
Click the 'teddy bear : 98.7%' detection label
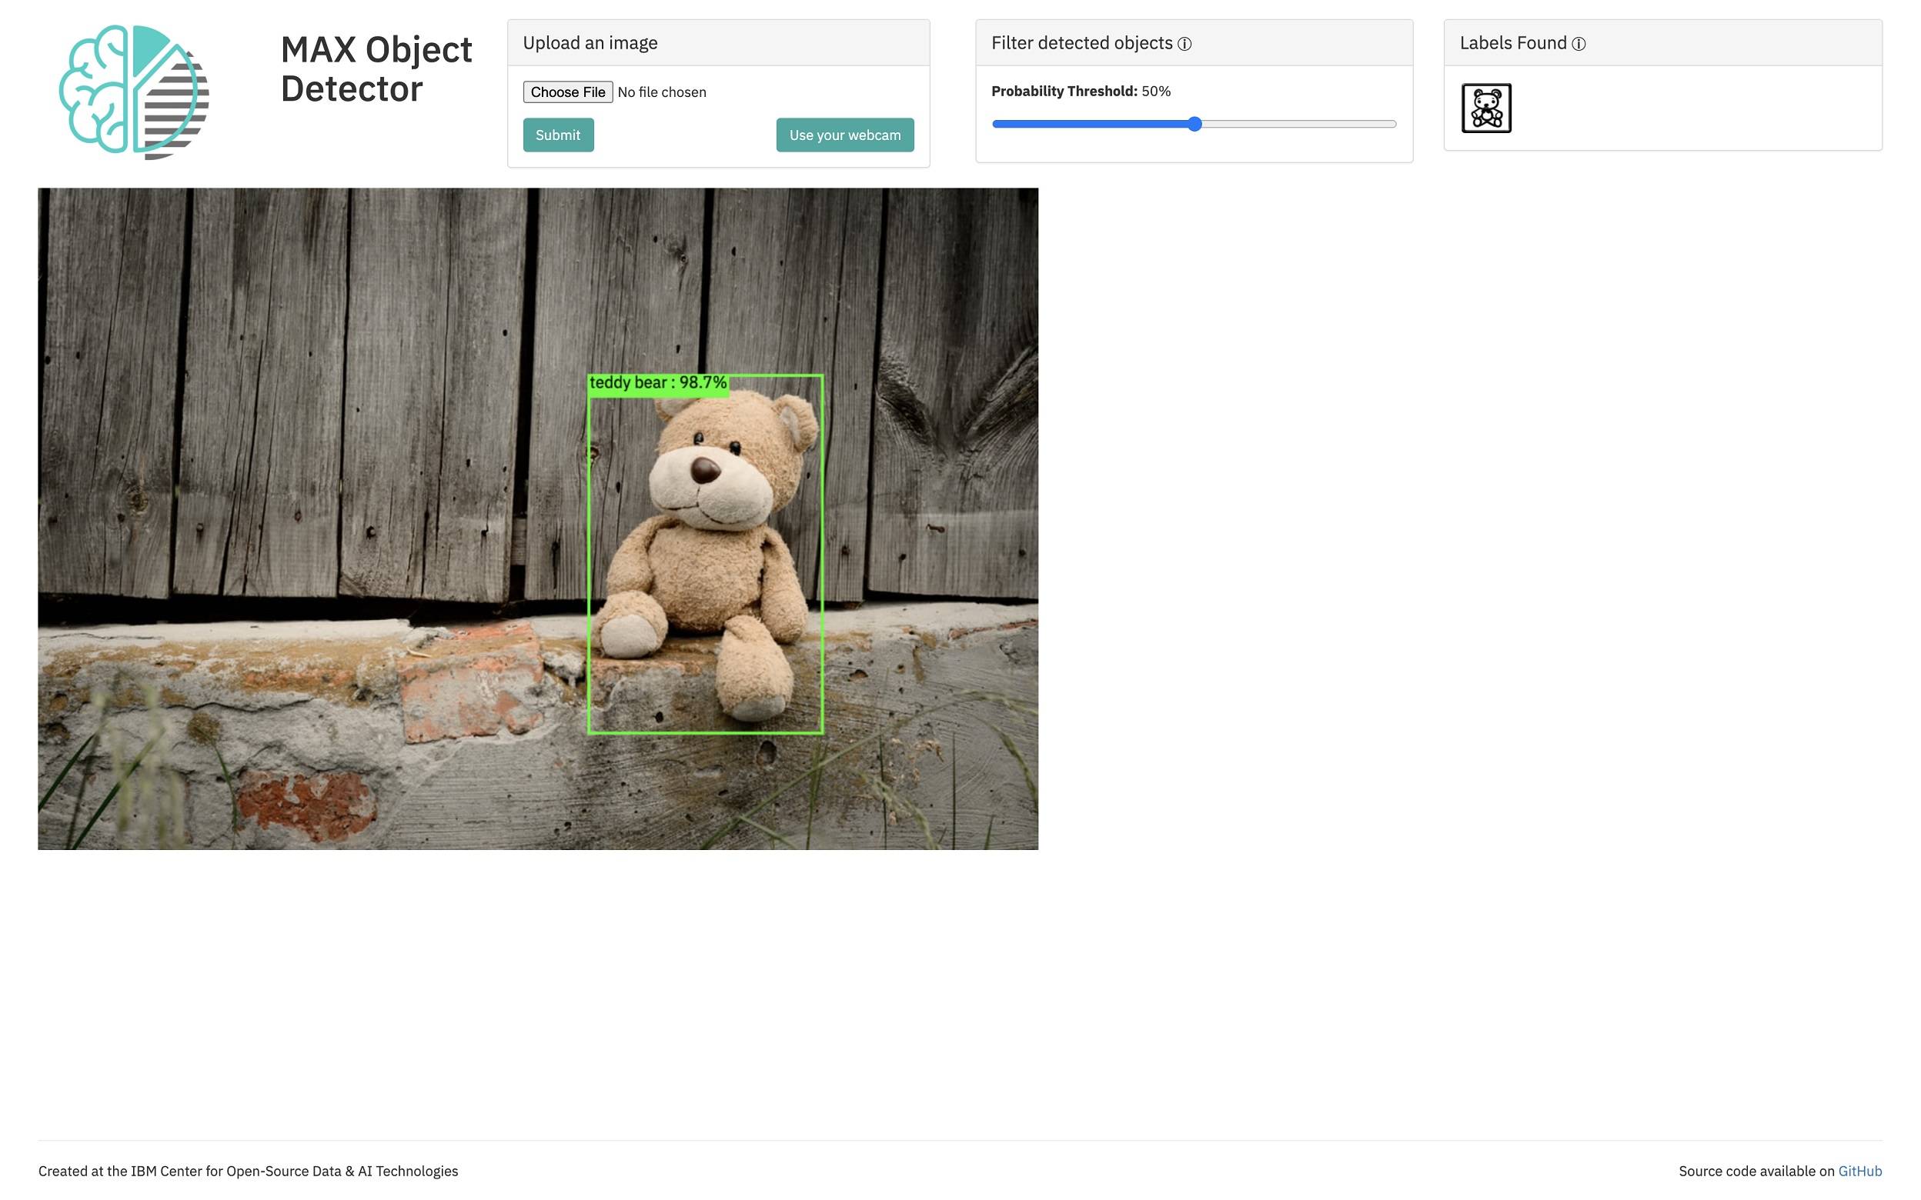tap(657, 383)
